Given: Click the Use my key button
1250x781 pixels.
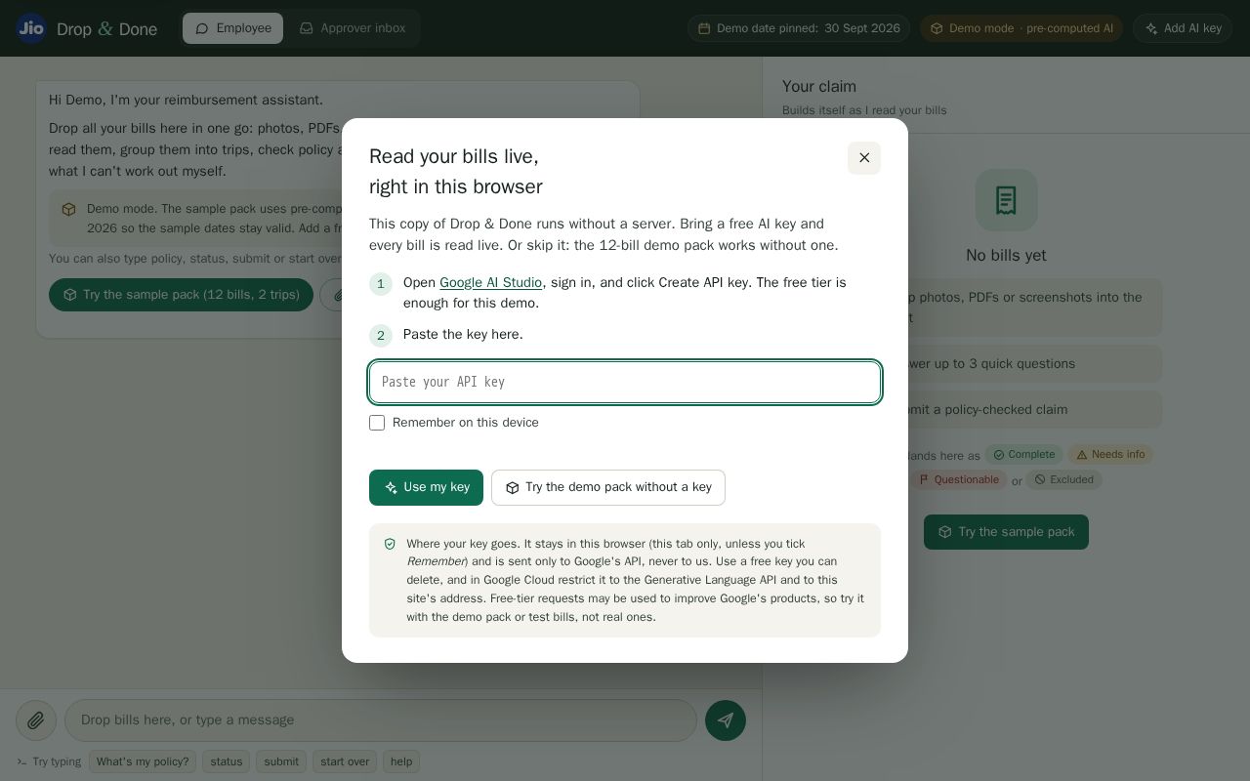Looking at the screenshot, I should pos(426,487).
